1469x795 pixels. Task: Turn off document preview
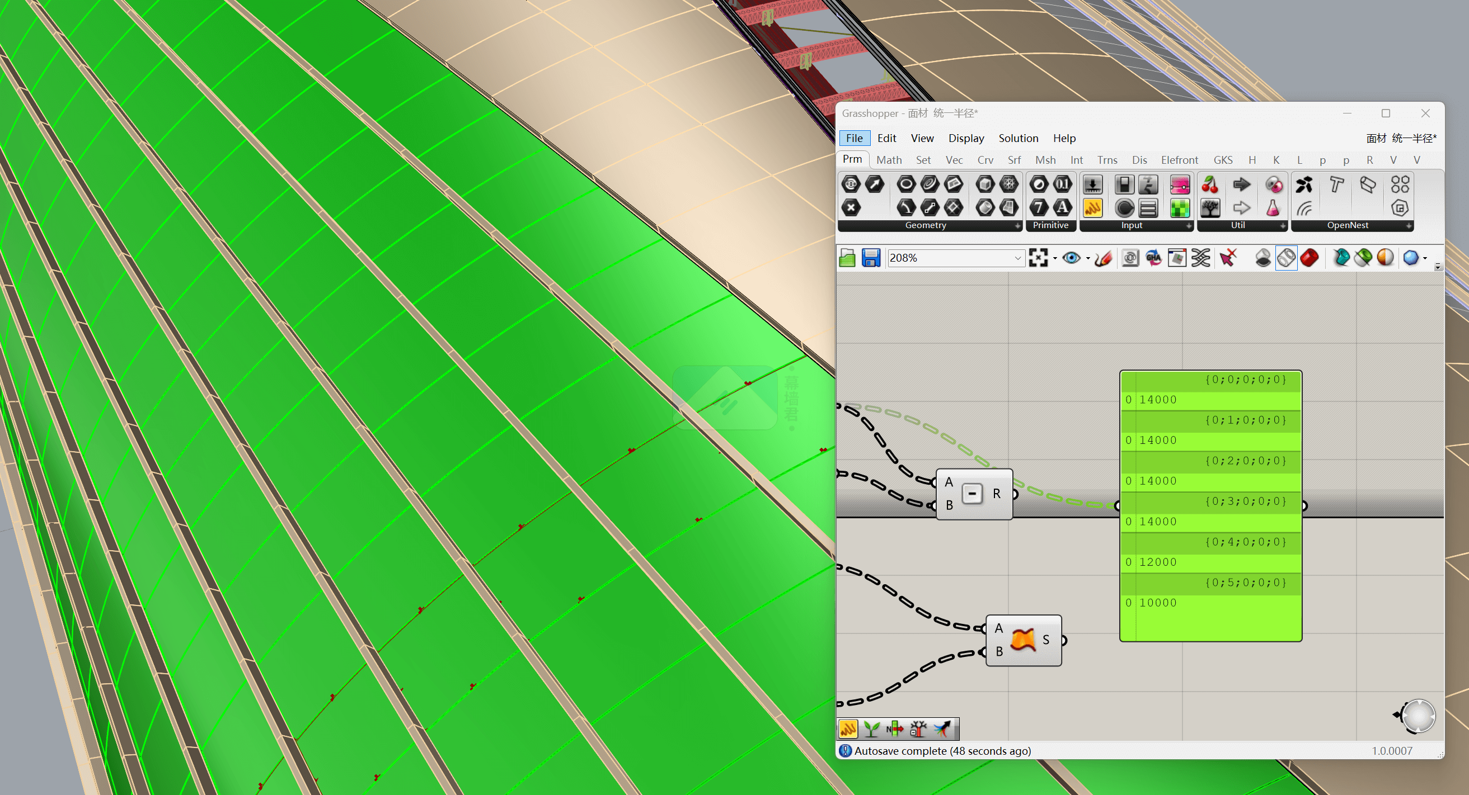point(1263,258)
